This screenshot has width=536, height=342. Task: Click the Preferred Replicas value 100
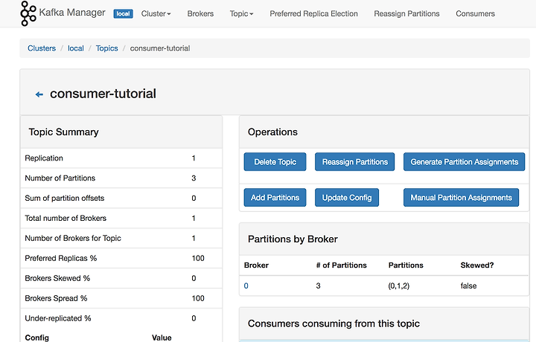coord(198,258)
